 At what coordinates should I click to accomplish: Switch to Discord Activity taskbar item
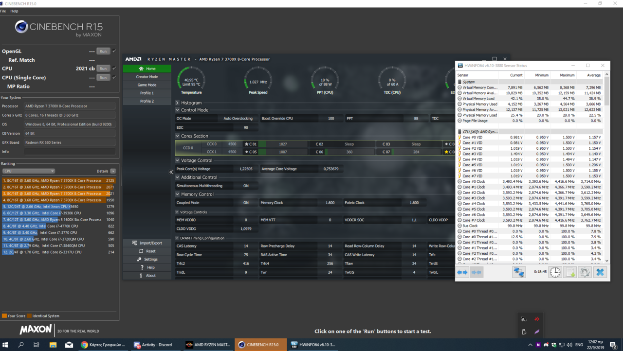157,345
